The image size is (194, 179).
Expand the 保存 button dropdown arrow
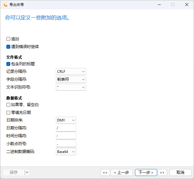[x=27, y=172]
